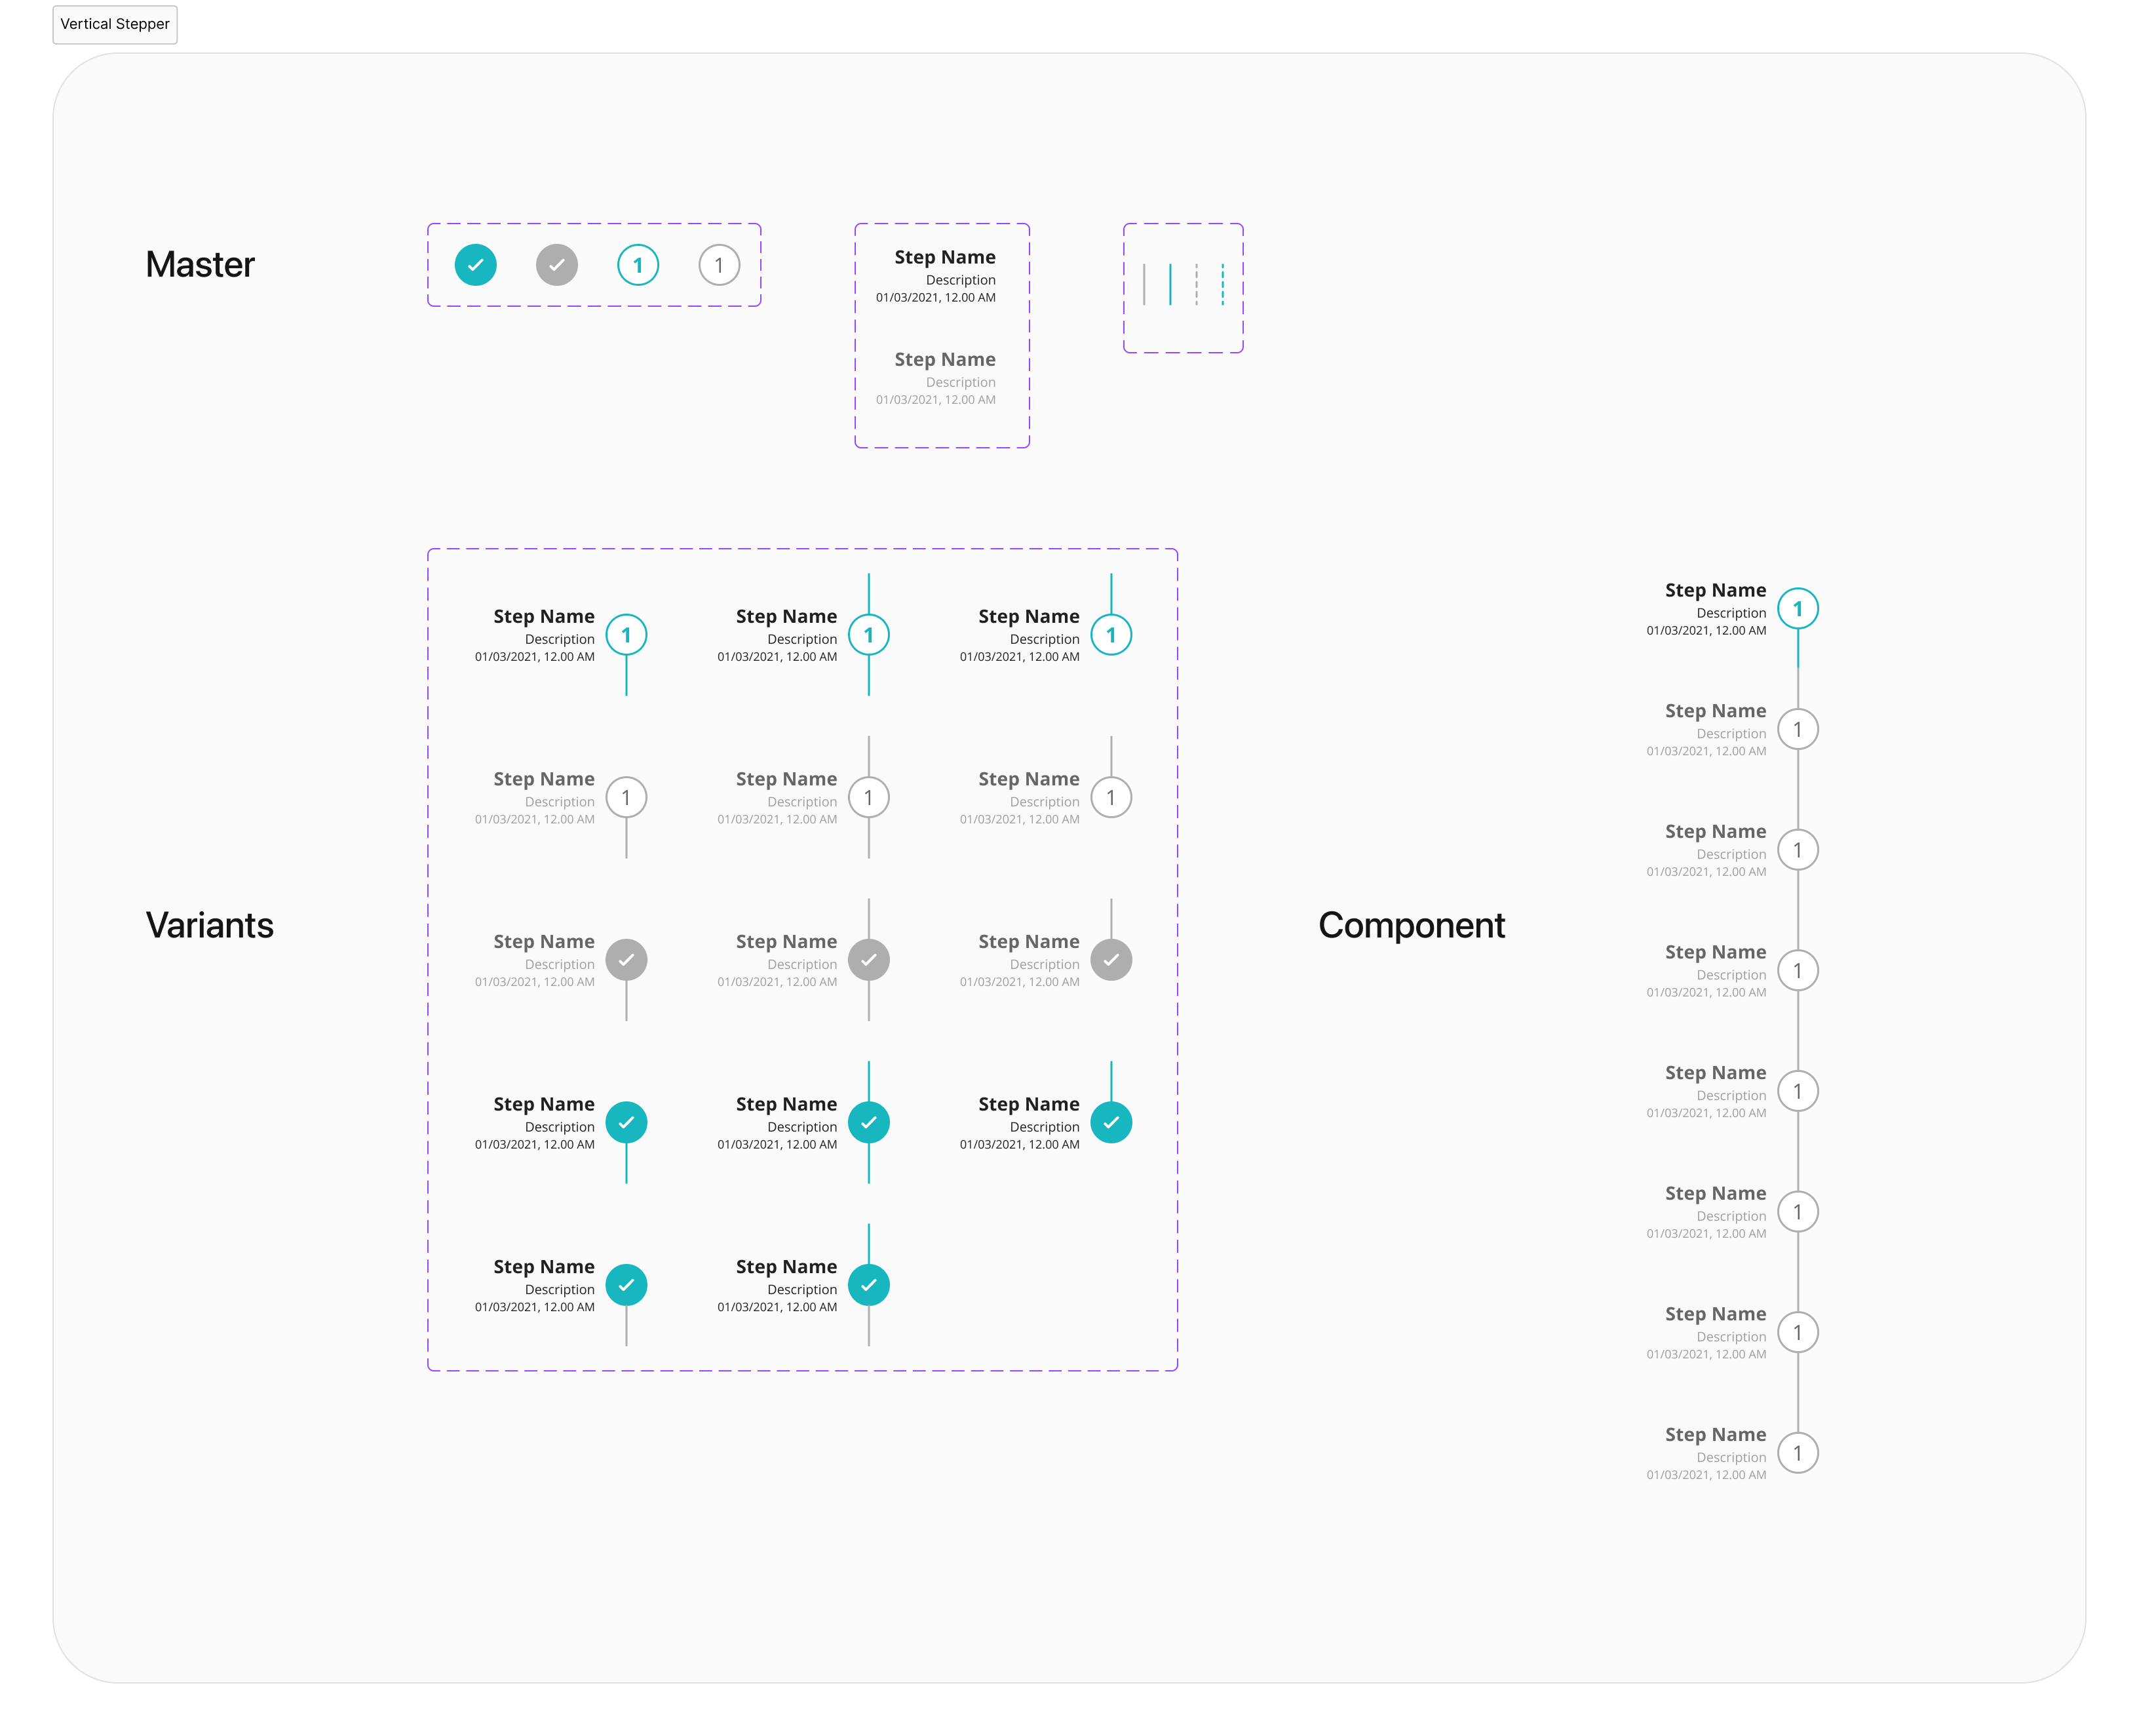Click the teal filled checkmark circle in Master
The width and height of the screenshot is (2139, 1736).
pos(476,265)
